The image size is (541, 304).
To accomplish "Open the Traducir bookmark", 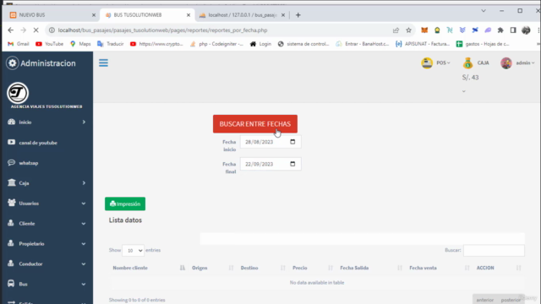I will 111,44.
